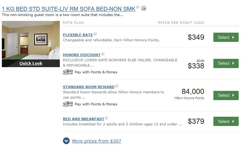Viewport: 247px width, 150px height.
Task: Expand more prices with the round chevron
Action: [66, 141]
